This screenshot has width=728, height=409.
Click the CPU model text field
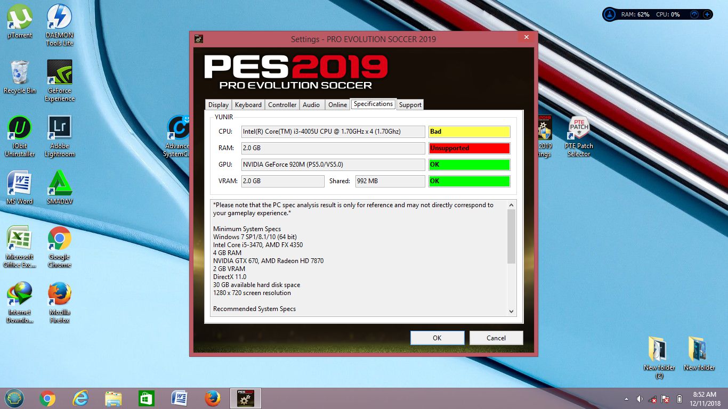[334, 132]
